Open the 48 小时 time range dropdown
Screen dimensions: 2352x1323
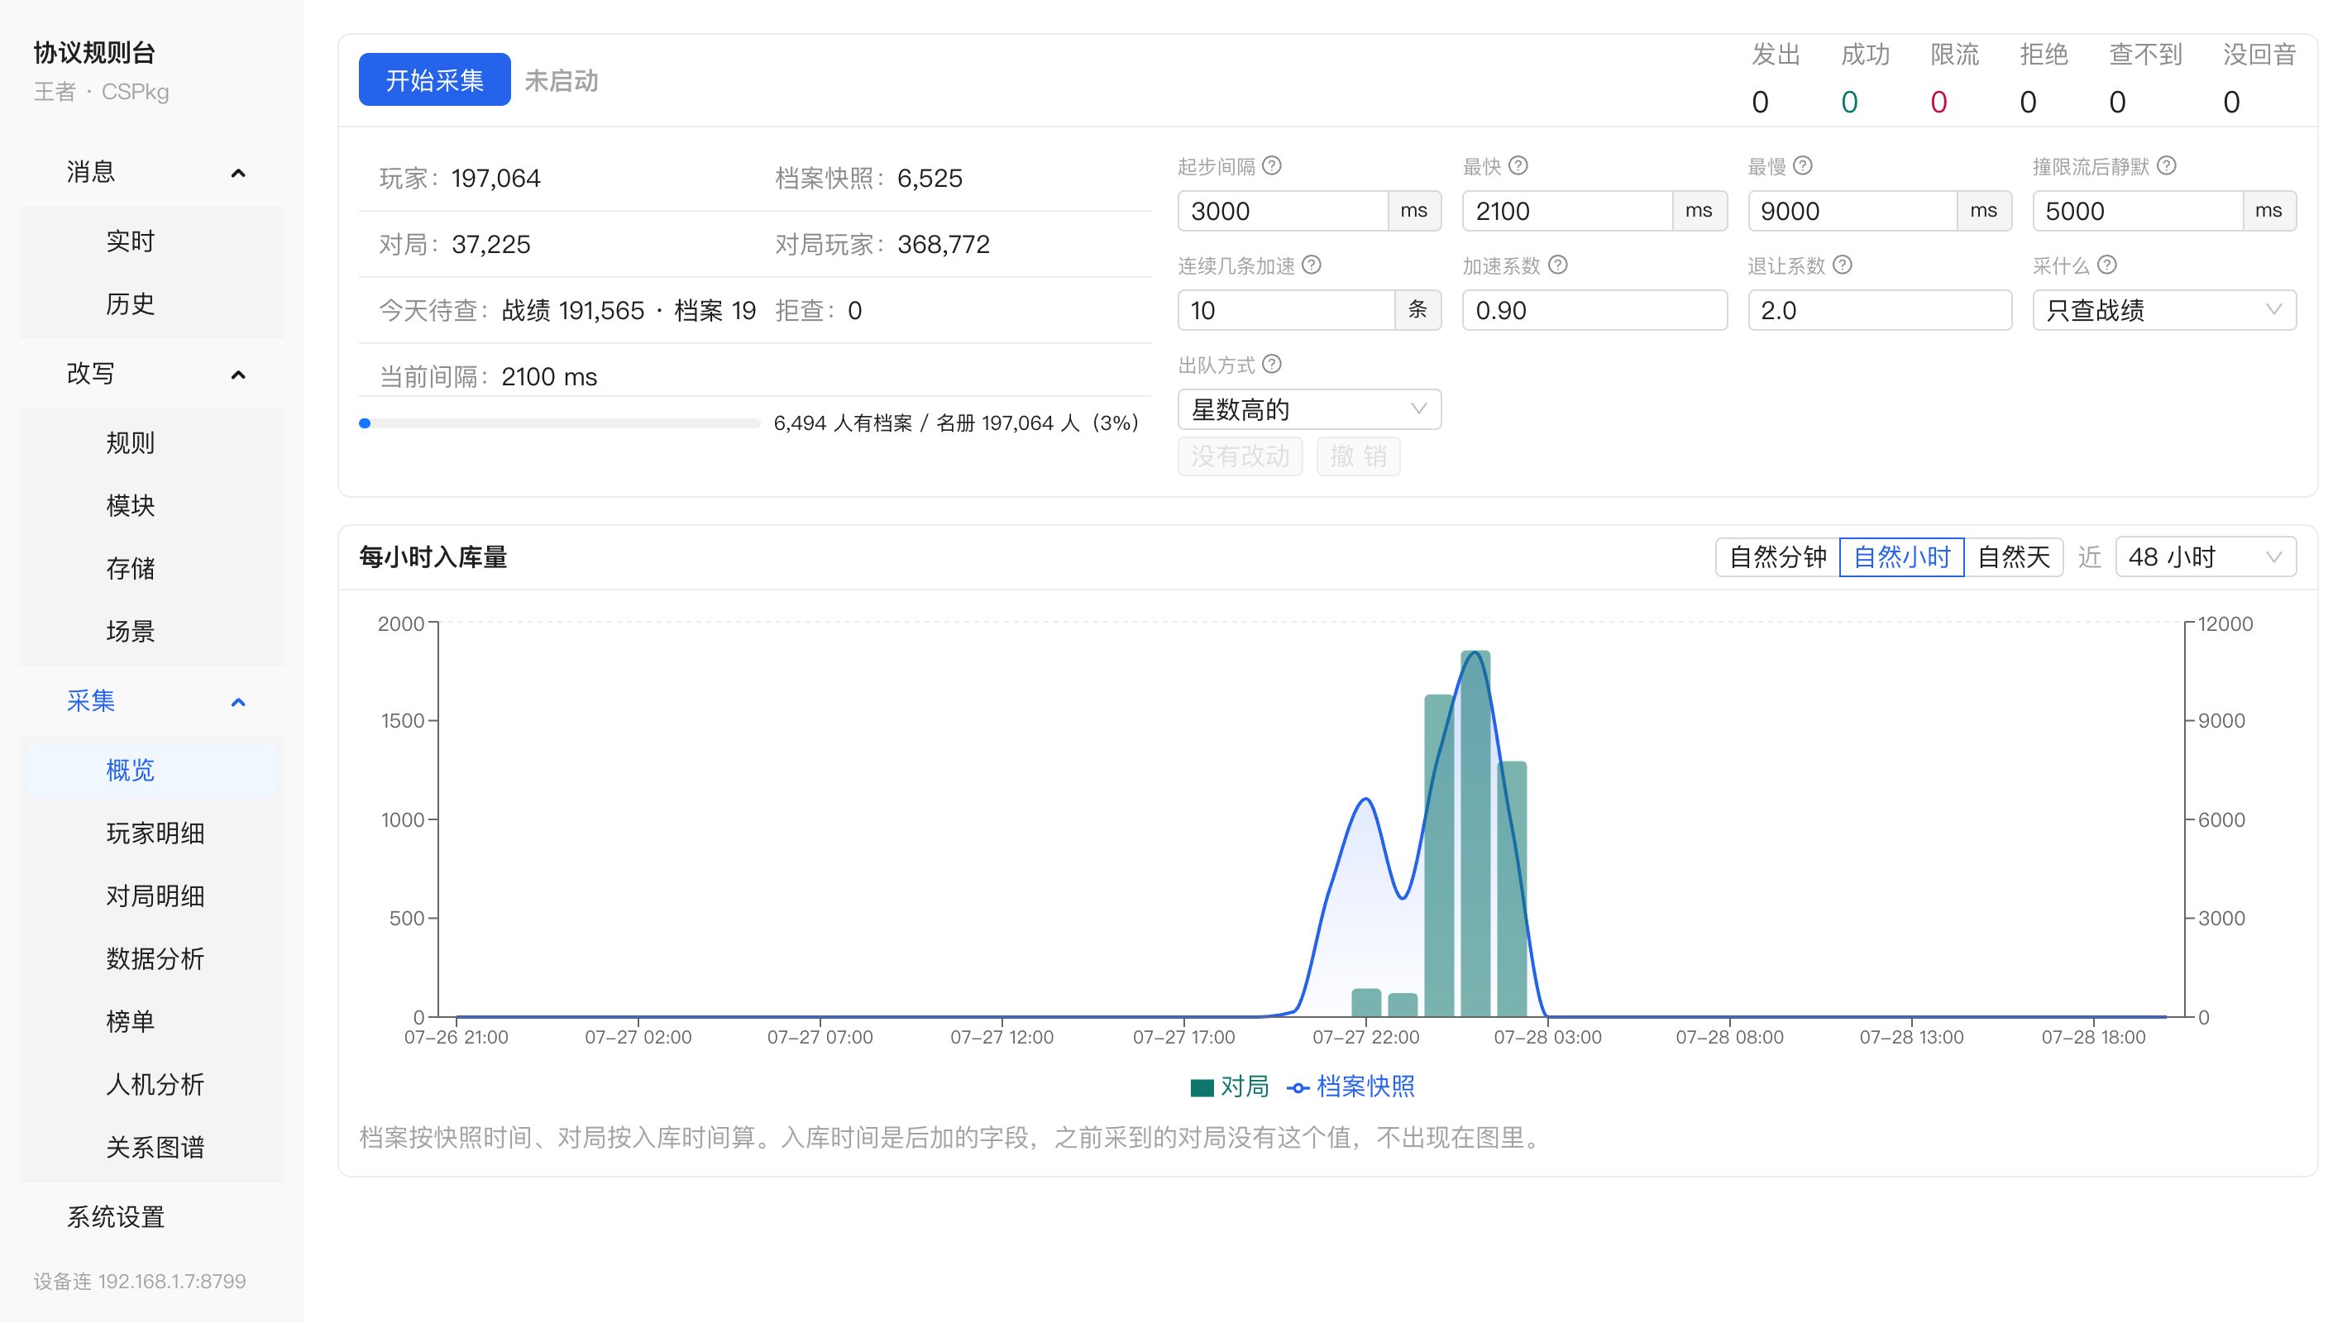[2205, 557]
